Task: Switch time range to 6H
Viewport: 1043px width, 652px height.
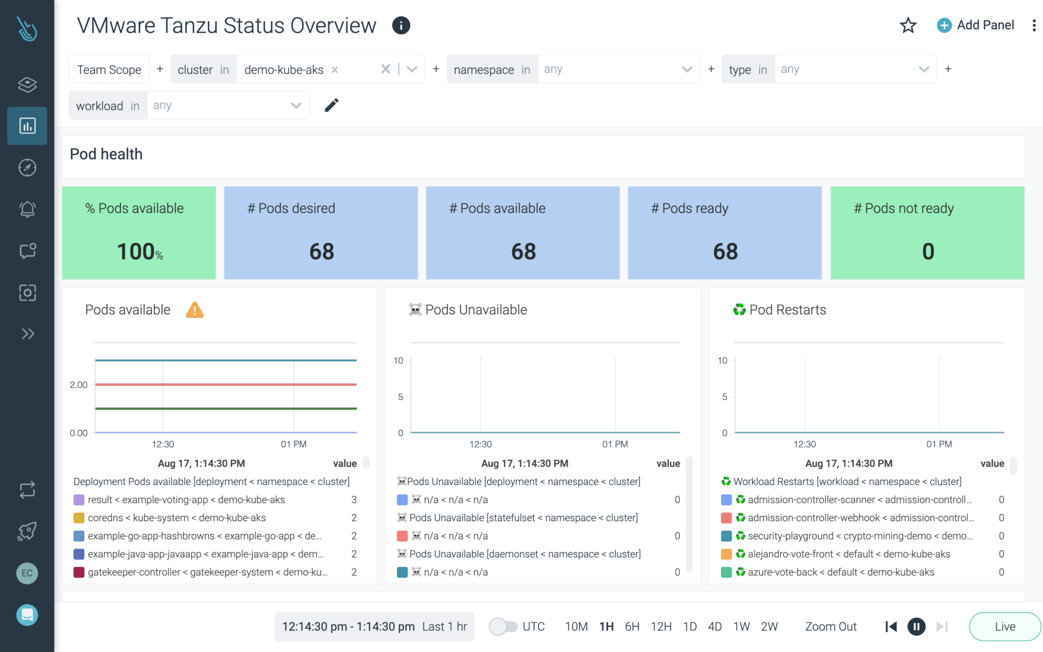Action: [x=632, y=626]
